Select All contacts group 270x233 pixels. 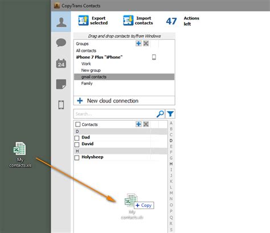click(x=86, y=51)
